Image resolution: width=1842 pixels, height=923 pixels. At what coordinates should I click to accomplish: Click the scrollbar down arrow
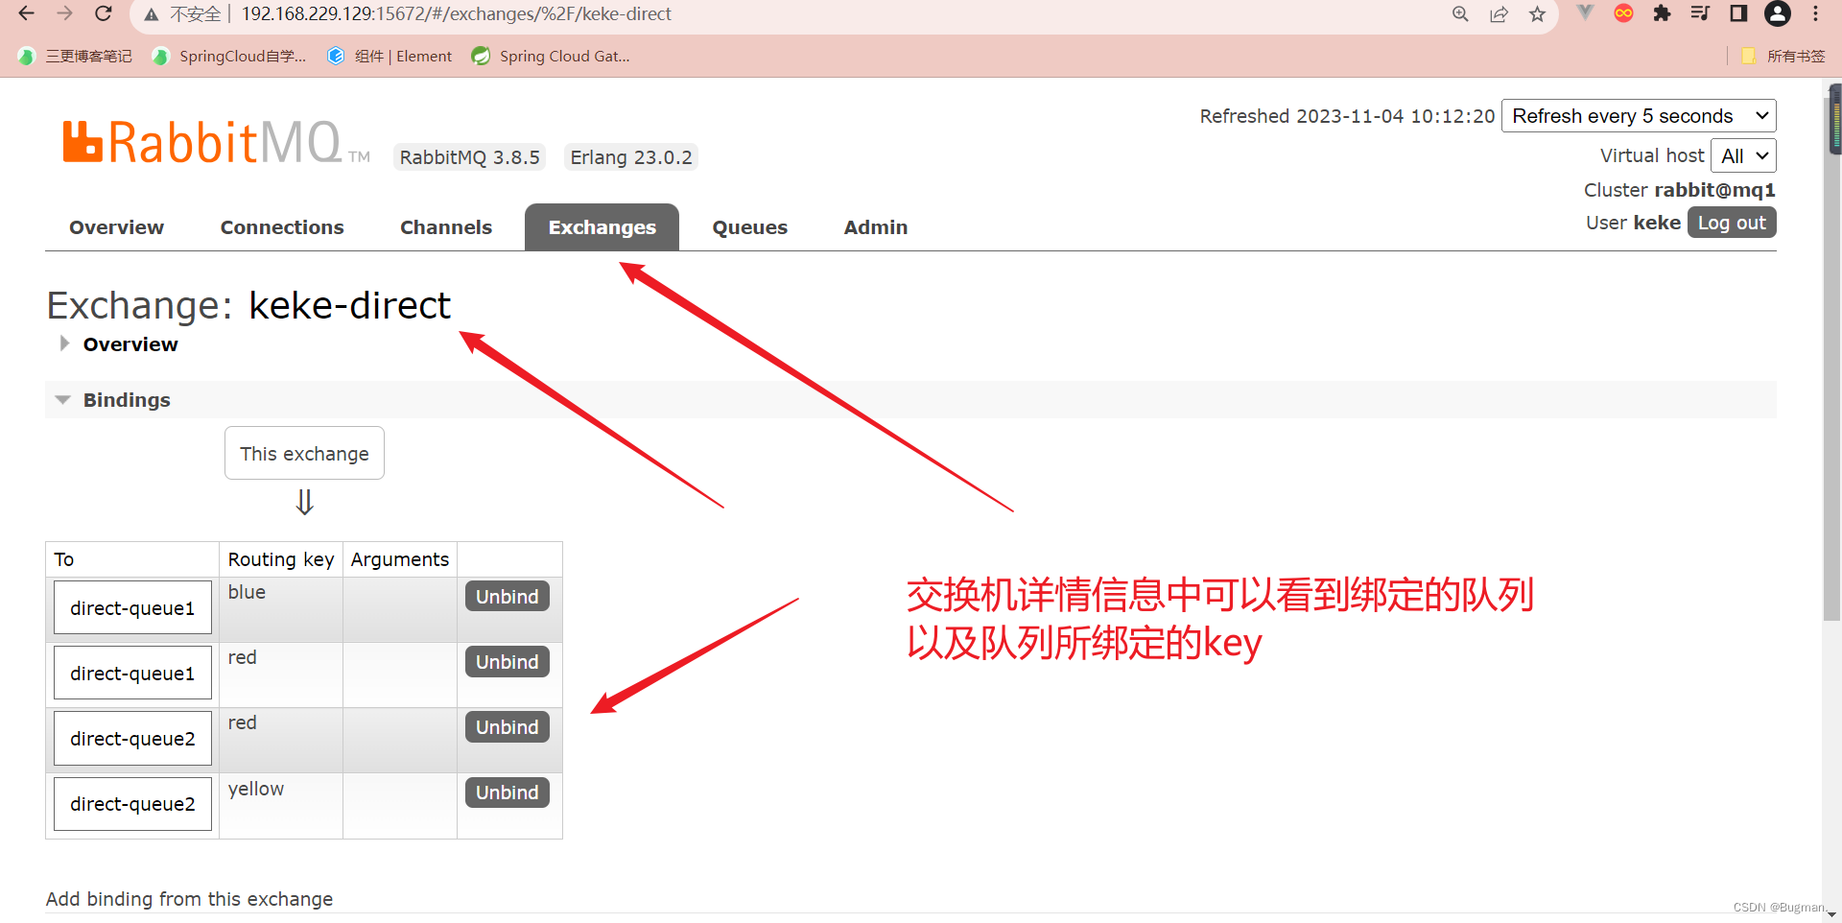point(1832,914)
